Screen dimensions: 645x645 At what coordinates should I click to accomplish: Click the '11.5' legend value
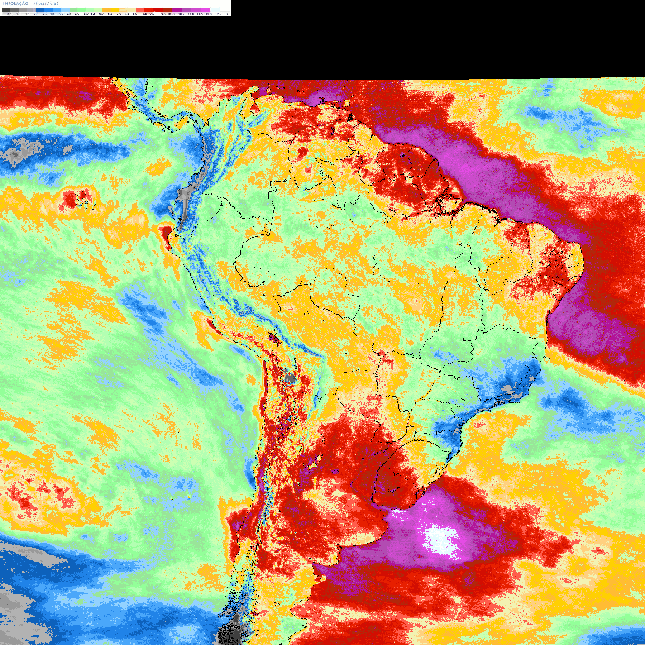[200, 14]
